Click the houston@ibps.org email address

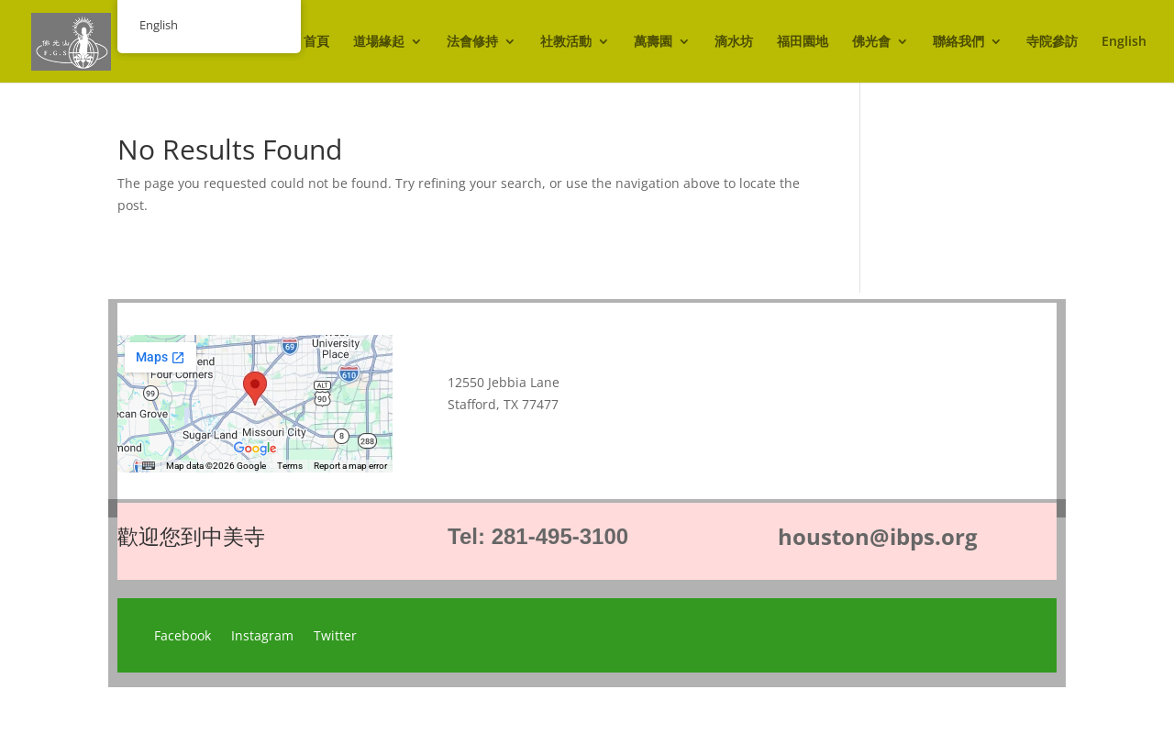coord(878,537)
